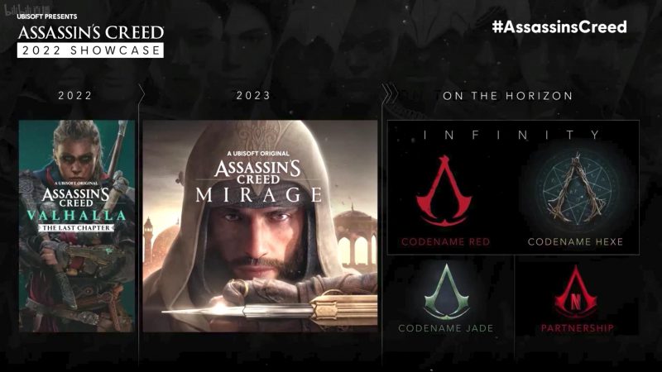Open the Assassin's Creed Mirage cover art

point(260,226)
